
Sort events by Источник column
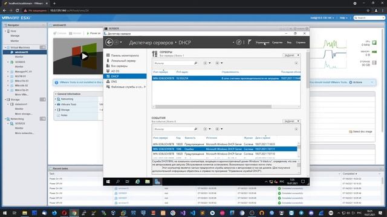click(212, 138)
